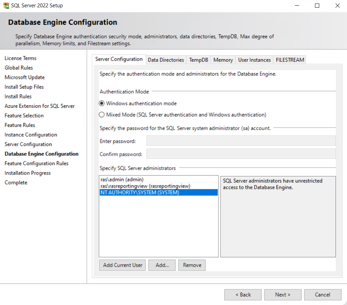
Task: Click the Next button
Action: tap(282, 295)
